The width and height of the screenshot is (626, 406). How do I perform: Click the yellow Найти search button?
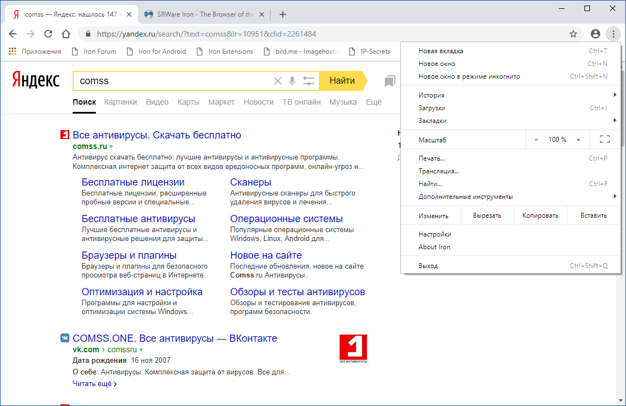coord(343,80)
